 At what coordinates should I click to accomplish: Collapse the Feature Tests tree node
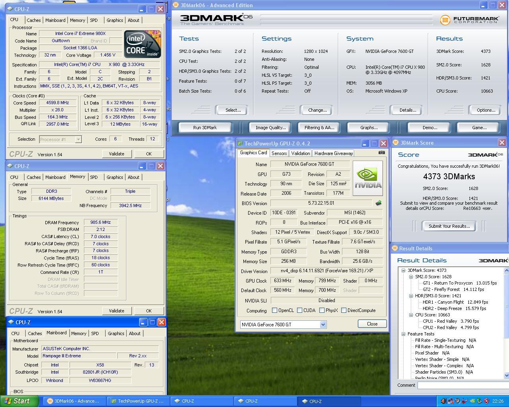point(403,334)
